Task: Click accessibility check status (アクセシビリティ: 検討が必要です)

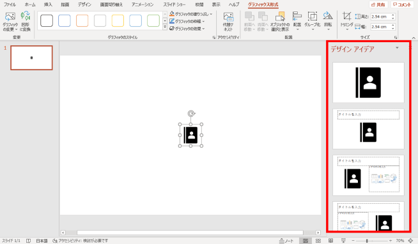Action: tap(81, 241)
